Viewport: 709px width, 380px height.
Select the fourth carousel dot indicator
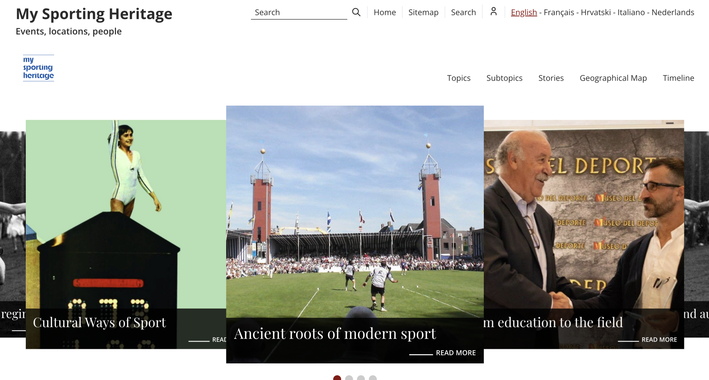click(373, 378)
